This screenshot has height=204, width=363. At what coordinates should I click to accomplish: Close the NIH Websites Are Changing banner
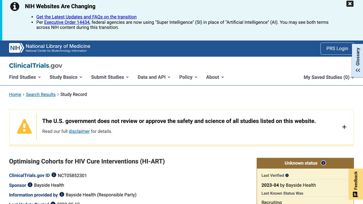pyautogui.click(x=350, y=4)
